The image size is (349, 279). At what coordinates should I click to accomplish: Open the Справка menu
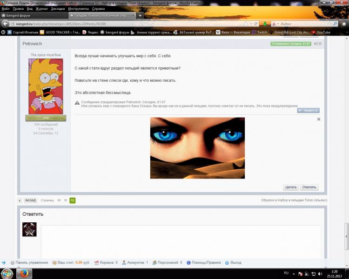pos(98,9)
